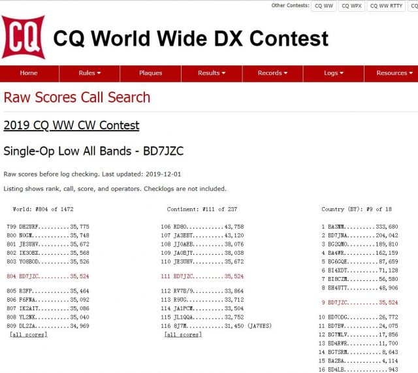Select the World row 801 JE3UHV
The image size is (418, 373).
48,244
